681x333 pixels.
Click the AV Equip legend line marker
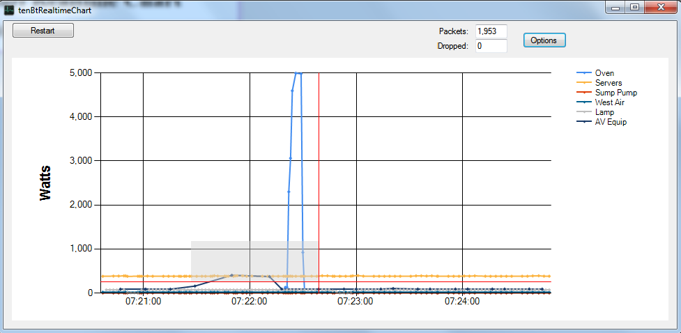click(x=584, y=121)
